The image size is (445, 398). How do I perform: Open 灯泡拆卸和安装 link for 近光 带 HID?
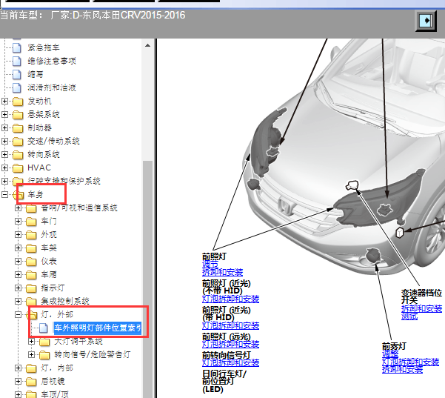(x=230, y=325)
